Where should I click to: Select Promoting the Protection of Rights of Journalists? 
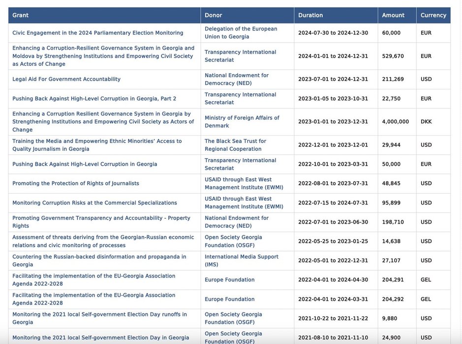[x=76, y=183]
